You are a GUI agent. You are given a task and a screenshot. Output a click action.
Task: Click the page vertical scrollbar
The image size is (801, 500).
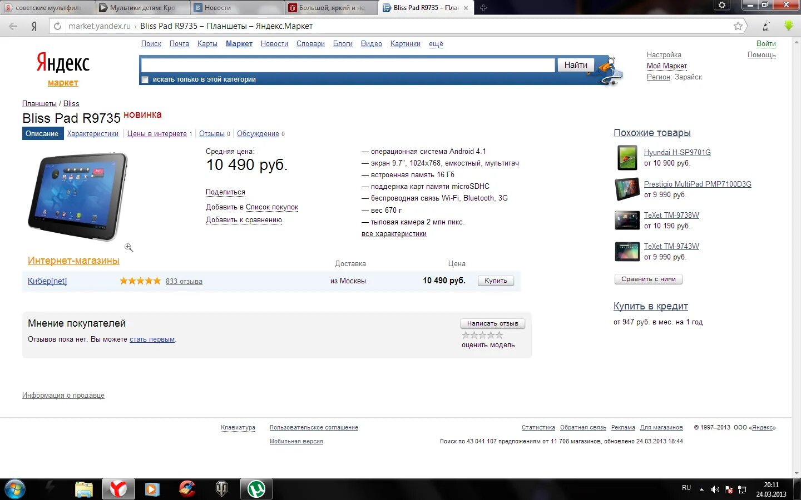(x=797, y=257)
